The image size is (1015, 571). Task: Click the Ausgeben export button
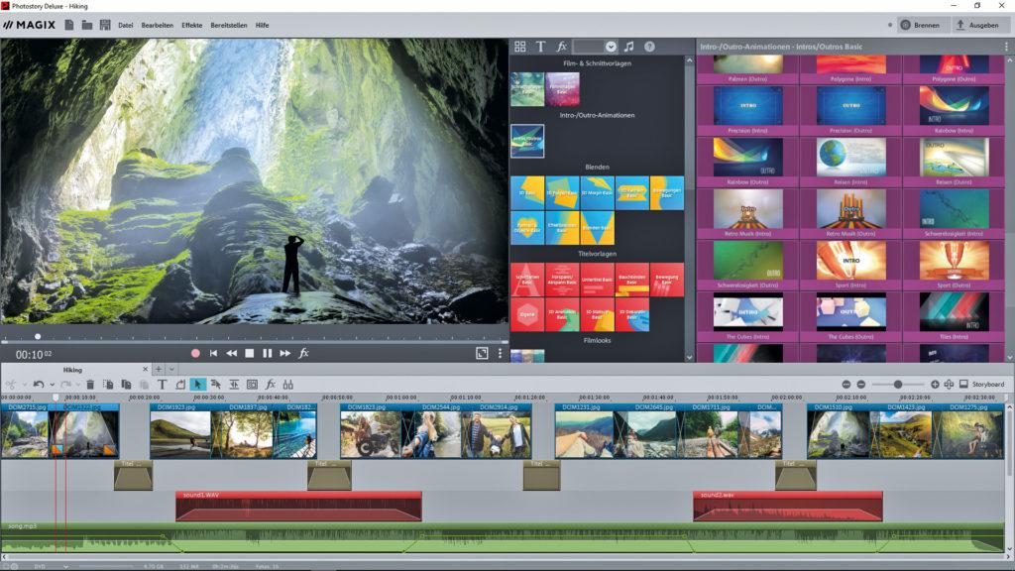[x=977, y=25]
